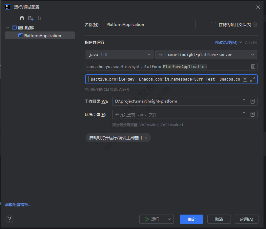Viewport: 266px width, 229px height.
Task: Add a new configuration with plus icon
Action: click(5, 18)
